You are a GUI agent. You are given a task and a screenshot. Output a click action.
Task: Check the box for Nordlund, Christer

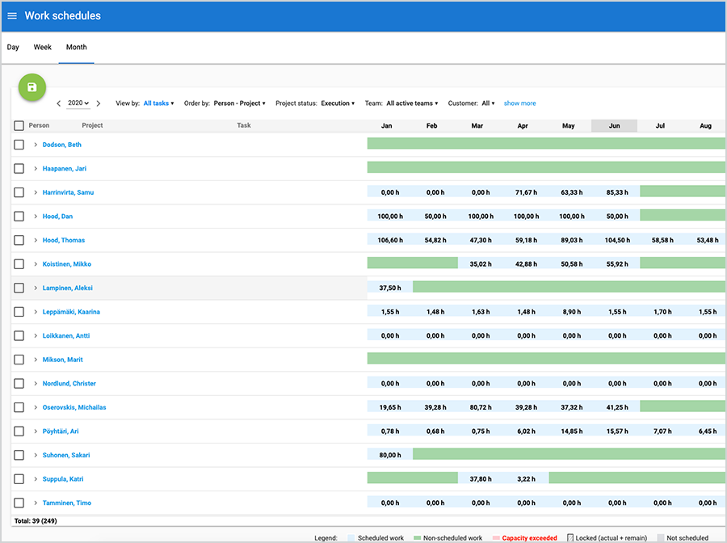coord(19,384)
